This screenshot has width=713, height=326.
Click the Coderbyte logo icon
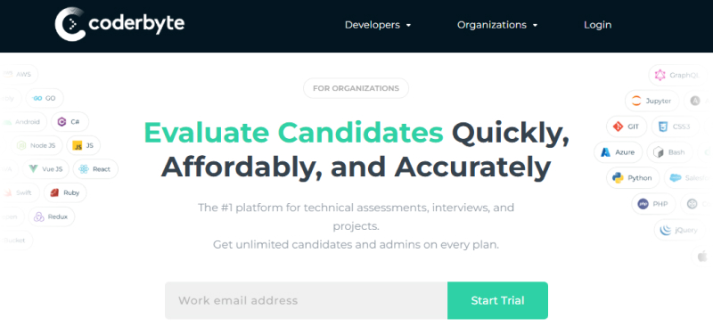tap(70, 24)
